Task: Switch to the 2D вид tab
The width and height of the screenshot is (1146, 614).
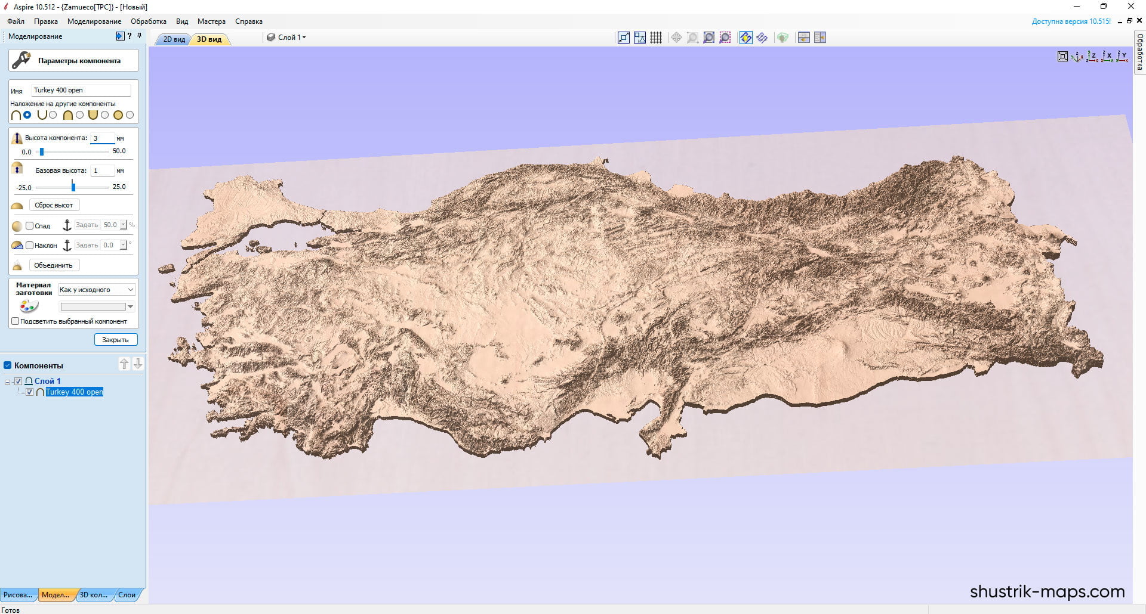Action: point(174,39)
